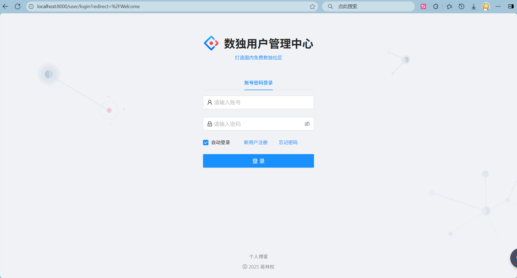Click the lock icon in password field
This screenshot has width=517, height=278.
click(210, 124)
